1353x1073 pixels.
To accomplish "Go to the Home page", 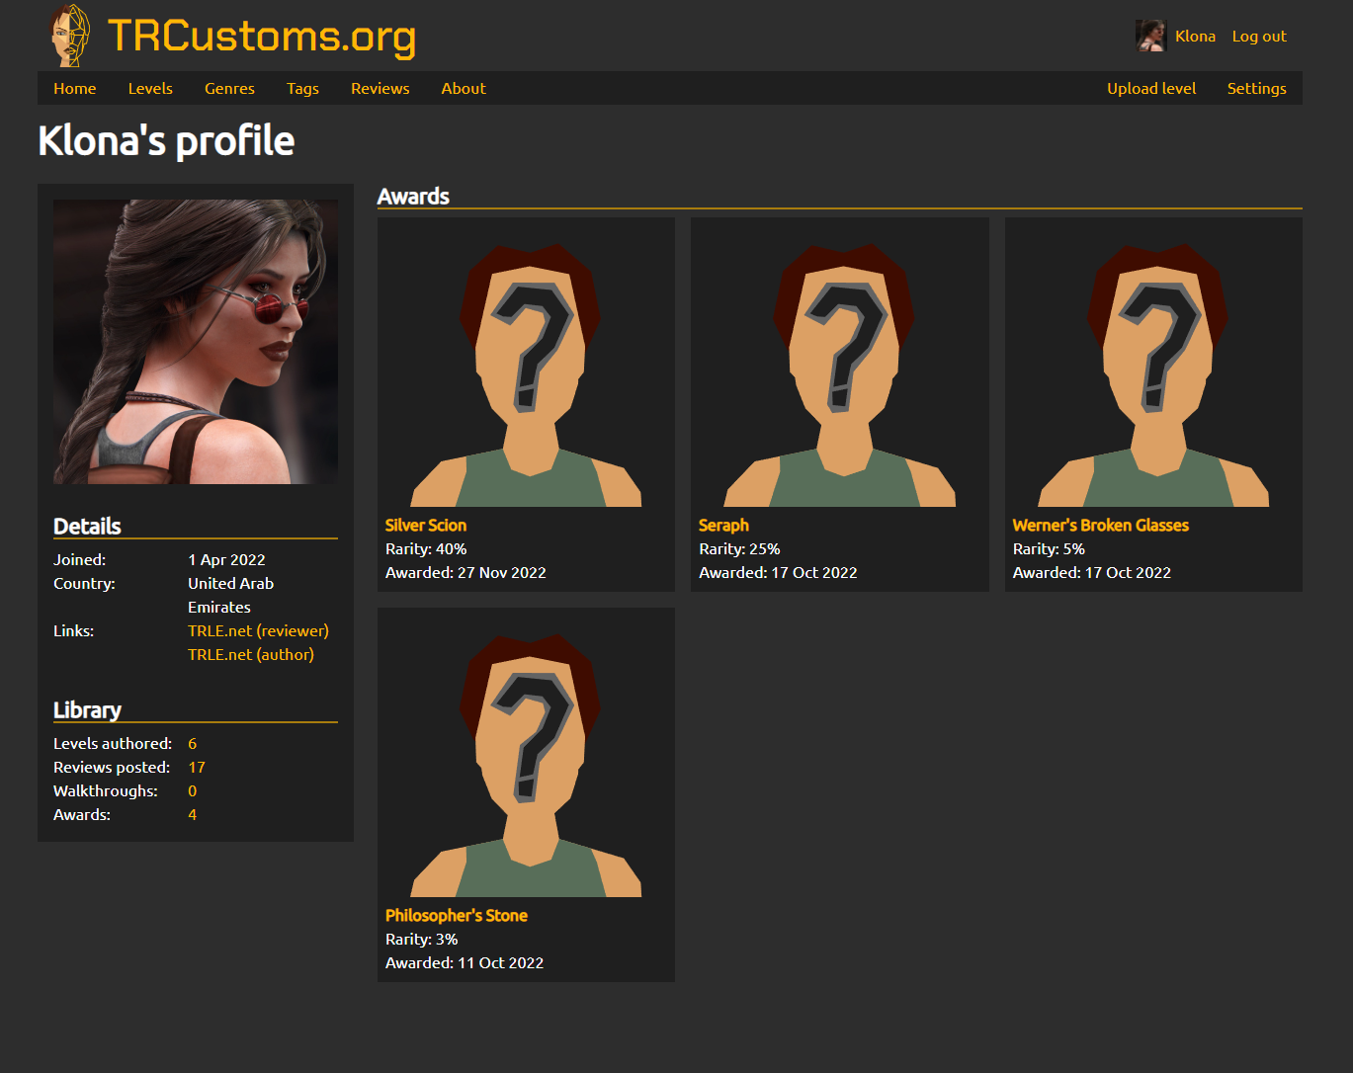I will pyautogui.click(x=74, y=88).
